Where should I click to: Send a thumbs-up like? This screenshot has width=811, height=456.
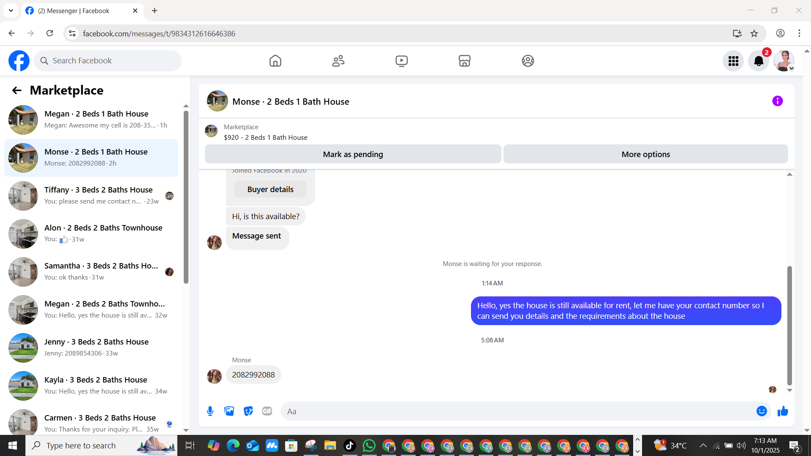pos(783,411)
